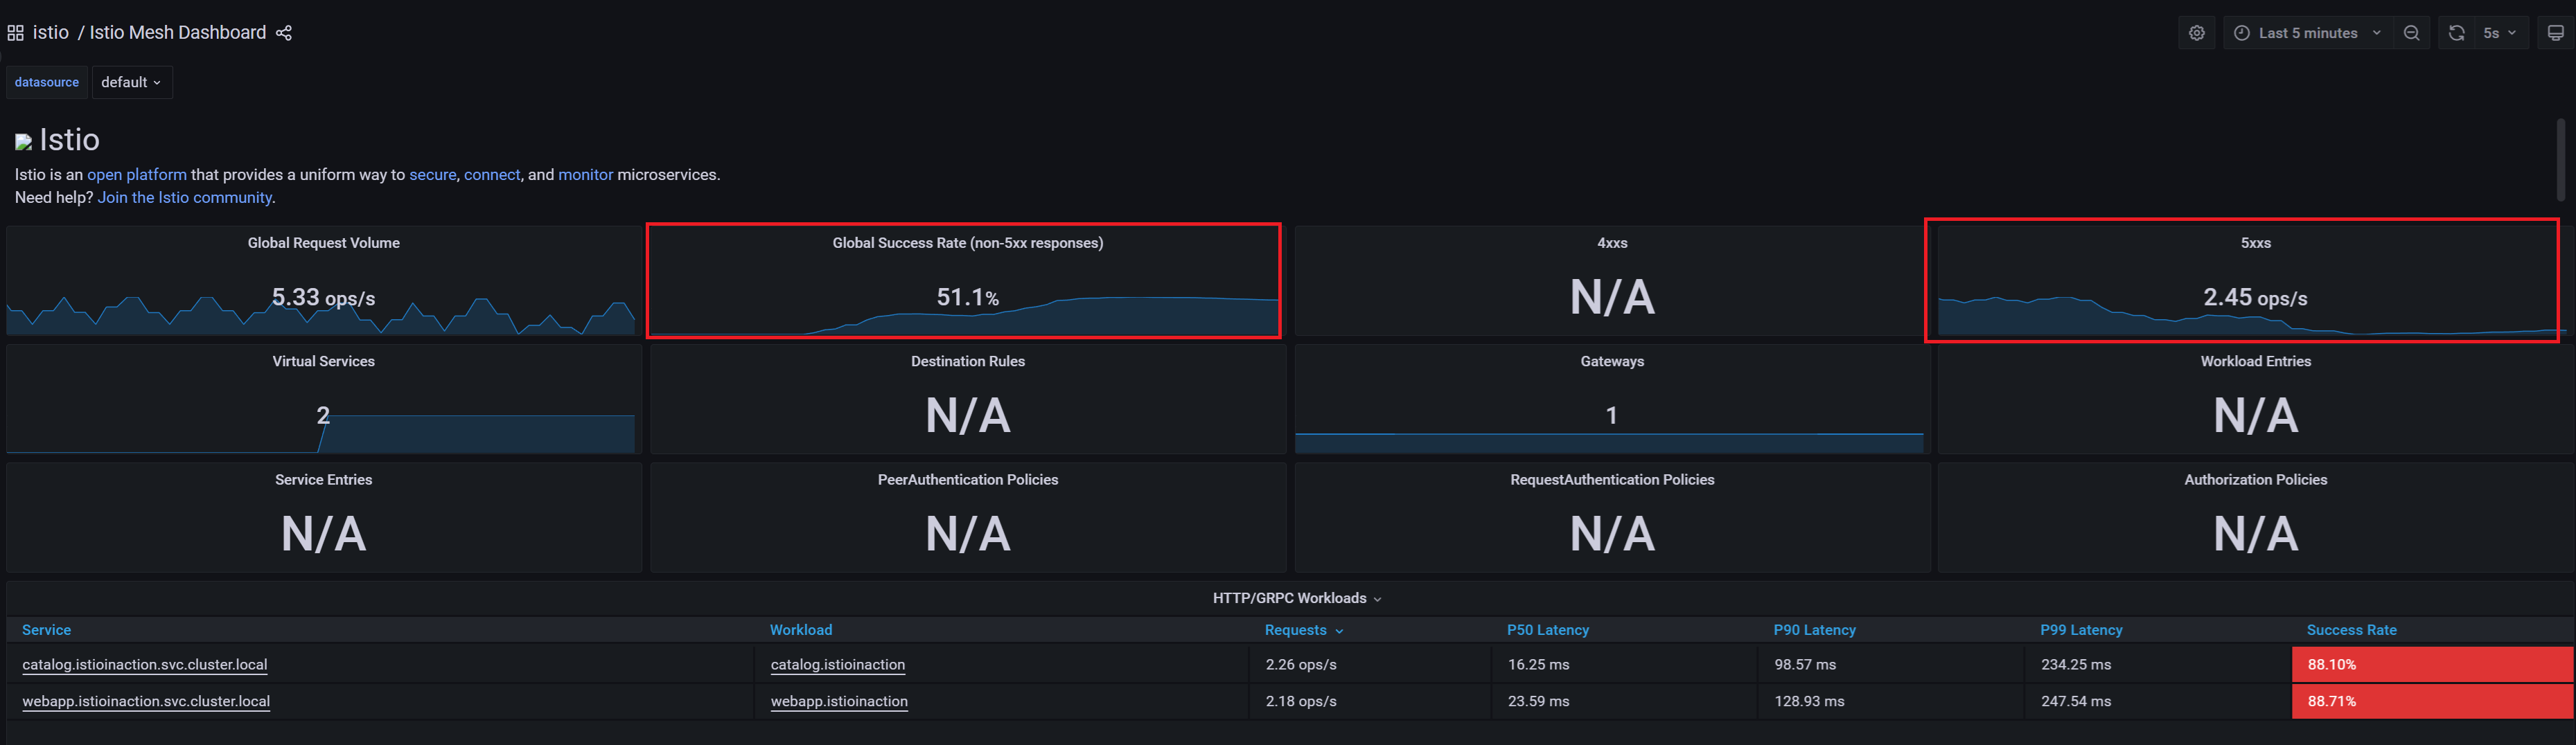Click RequestAuthentication Policies panel title
The image size is (2576, 745).
(x=1612, y=481)
